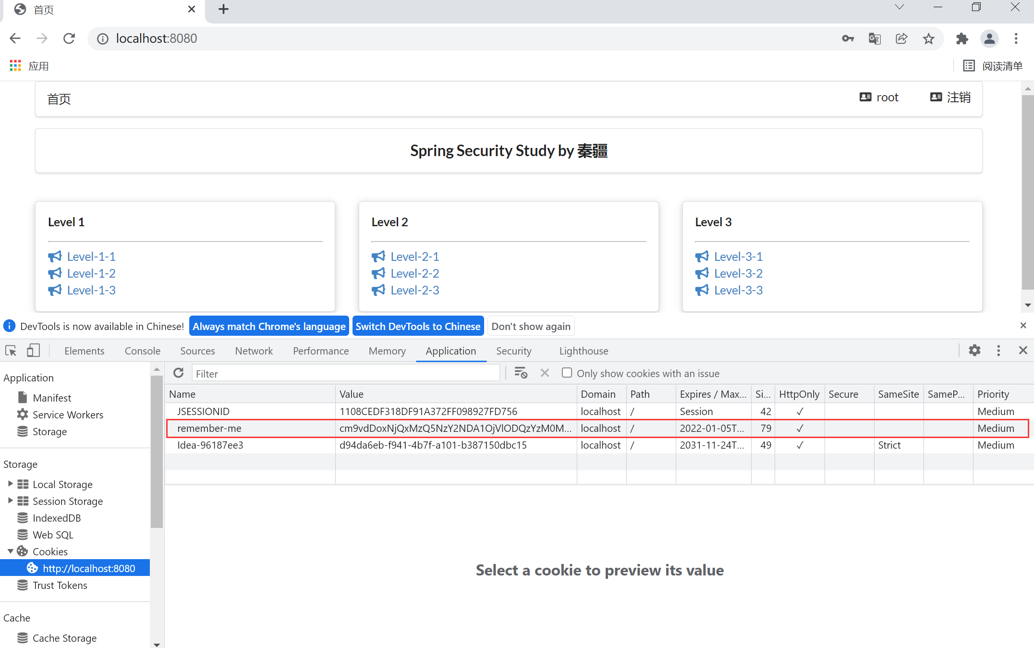The height and width of the screenshot is (648, 1034).
Task: Close the 首页 browser tab
Action: tap(192, 9)
